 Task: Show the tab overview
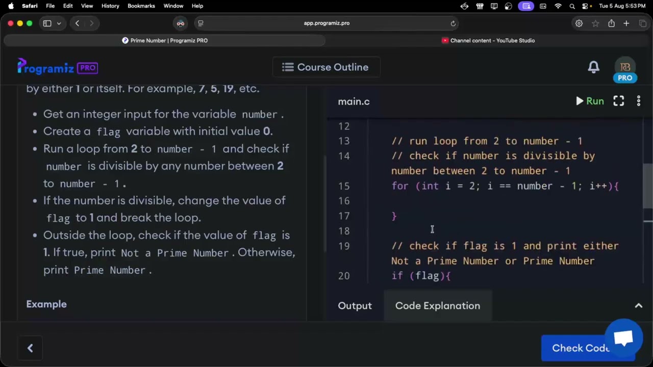click(643, 23)
